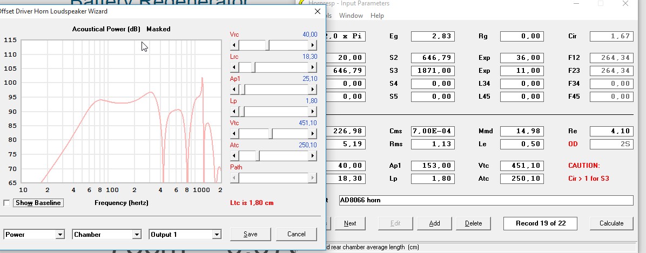Delete the current Hornresp record
The image size is (646, 253).
pos(473,223)
